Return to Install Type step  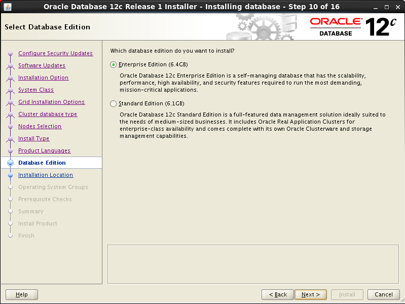click(x=33, y=138)
